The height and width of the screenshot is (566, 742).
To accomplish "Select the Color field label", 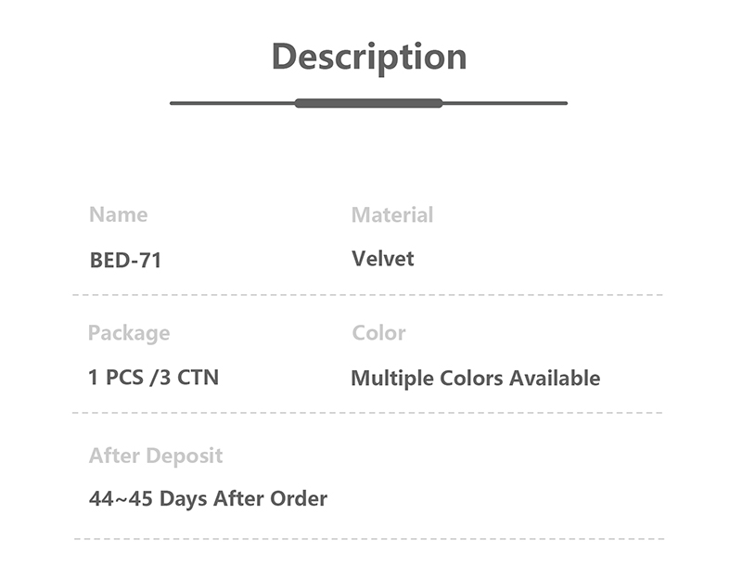I will 378,333.
